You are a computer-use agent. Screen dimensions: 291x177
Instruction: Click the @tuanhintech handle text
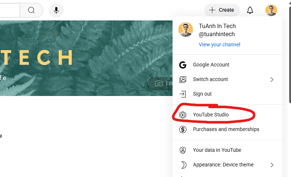tap(217, 34)
